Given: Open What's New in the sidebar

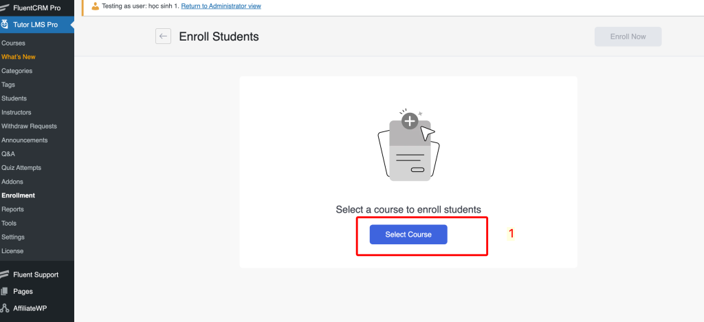Looking at the screenshot, I should point(19,57).
